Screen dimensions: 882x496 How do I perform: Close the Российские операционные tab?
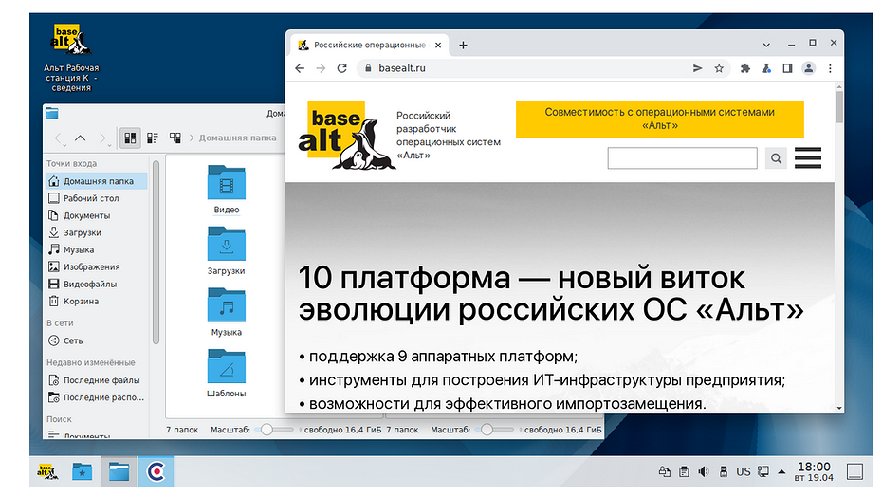438,45
